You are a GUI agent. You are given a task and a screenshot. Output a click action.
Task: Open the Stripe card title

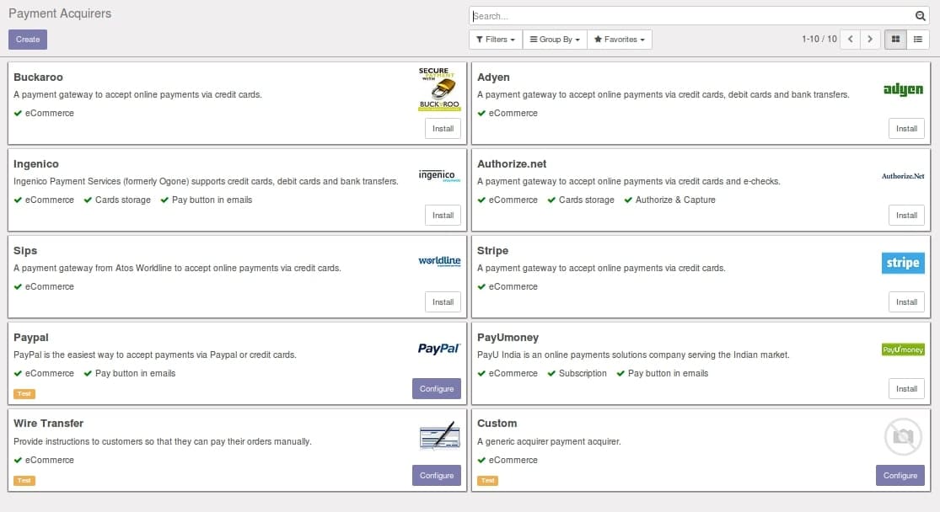[493, 251]
